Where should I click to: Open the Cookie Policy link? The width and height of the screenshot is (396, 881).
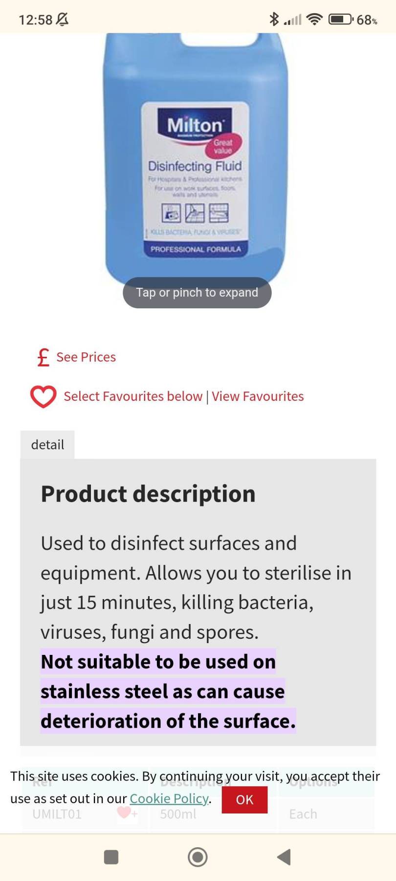(169, 799)
